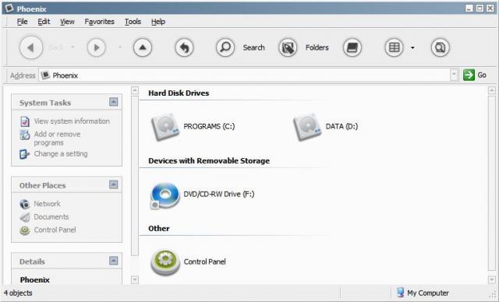499x302 pixels.
Task: Click the Change a setting icon
Action: (24, 154)
